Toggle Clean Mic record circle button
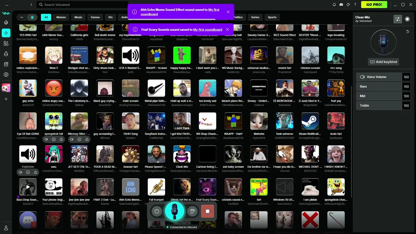416x234 pixels. tap(407, 19)
